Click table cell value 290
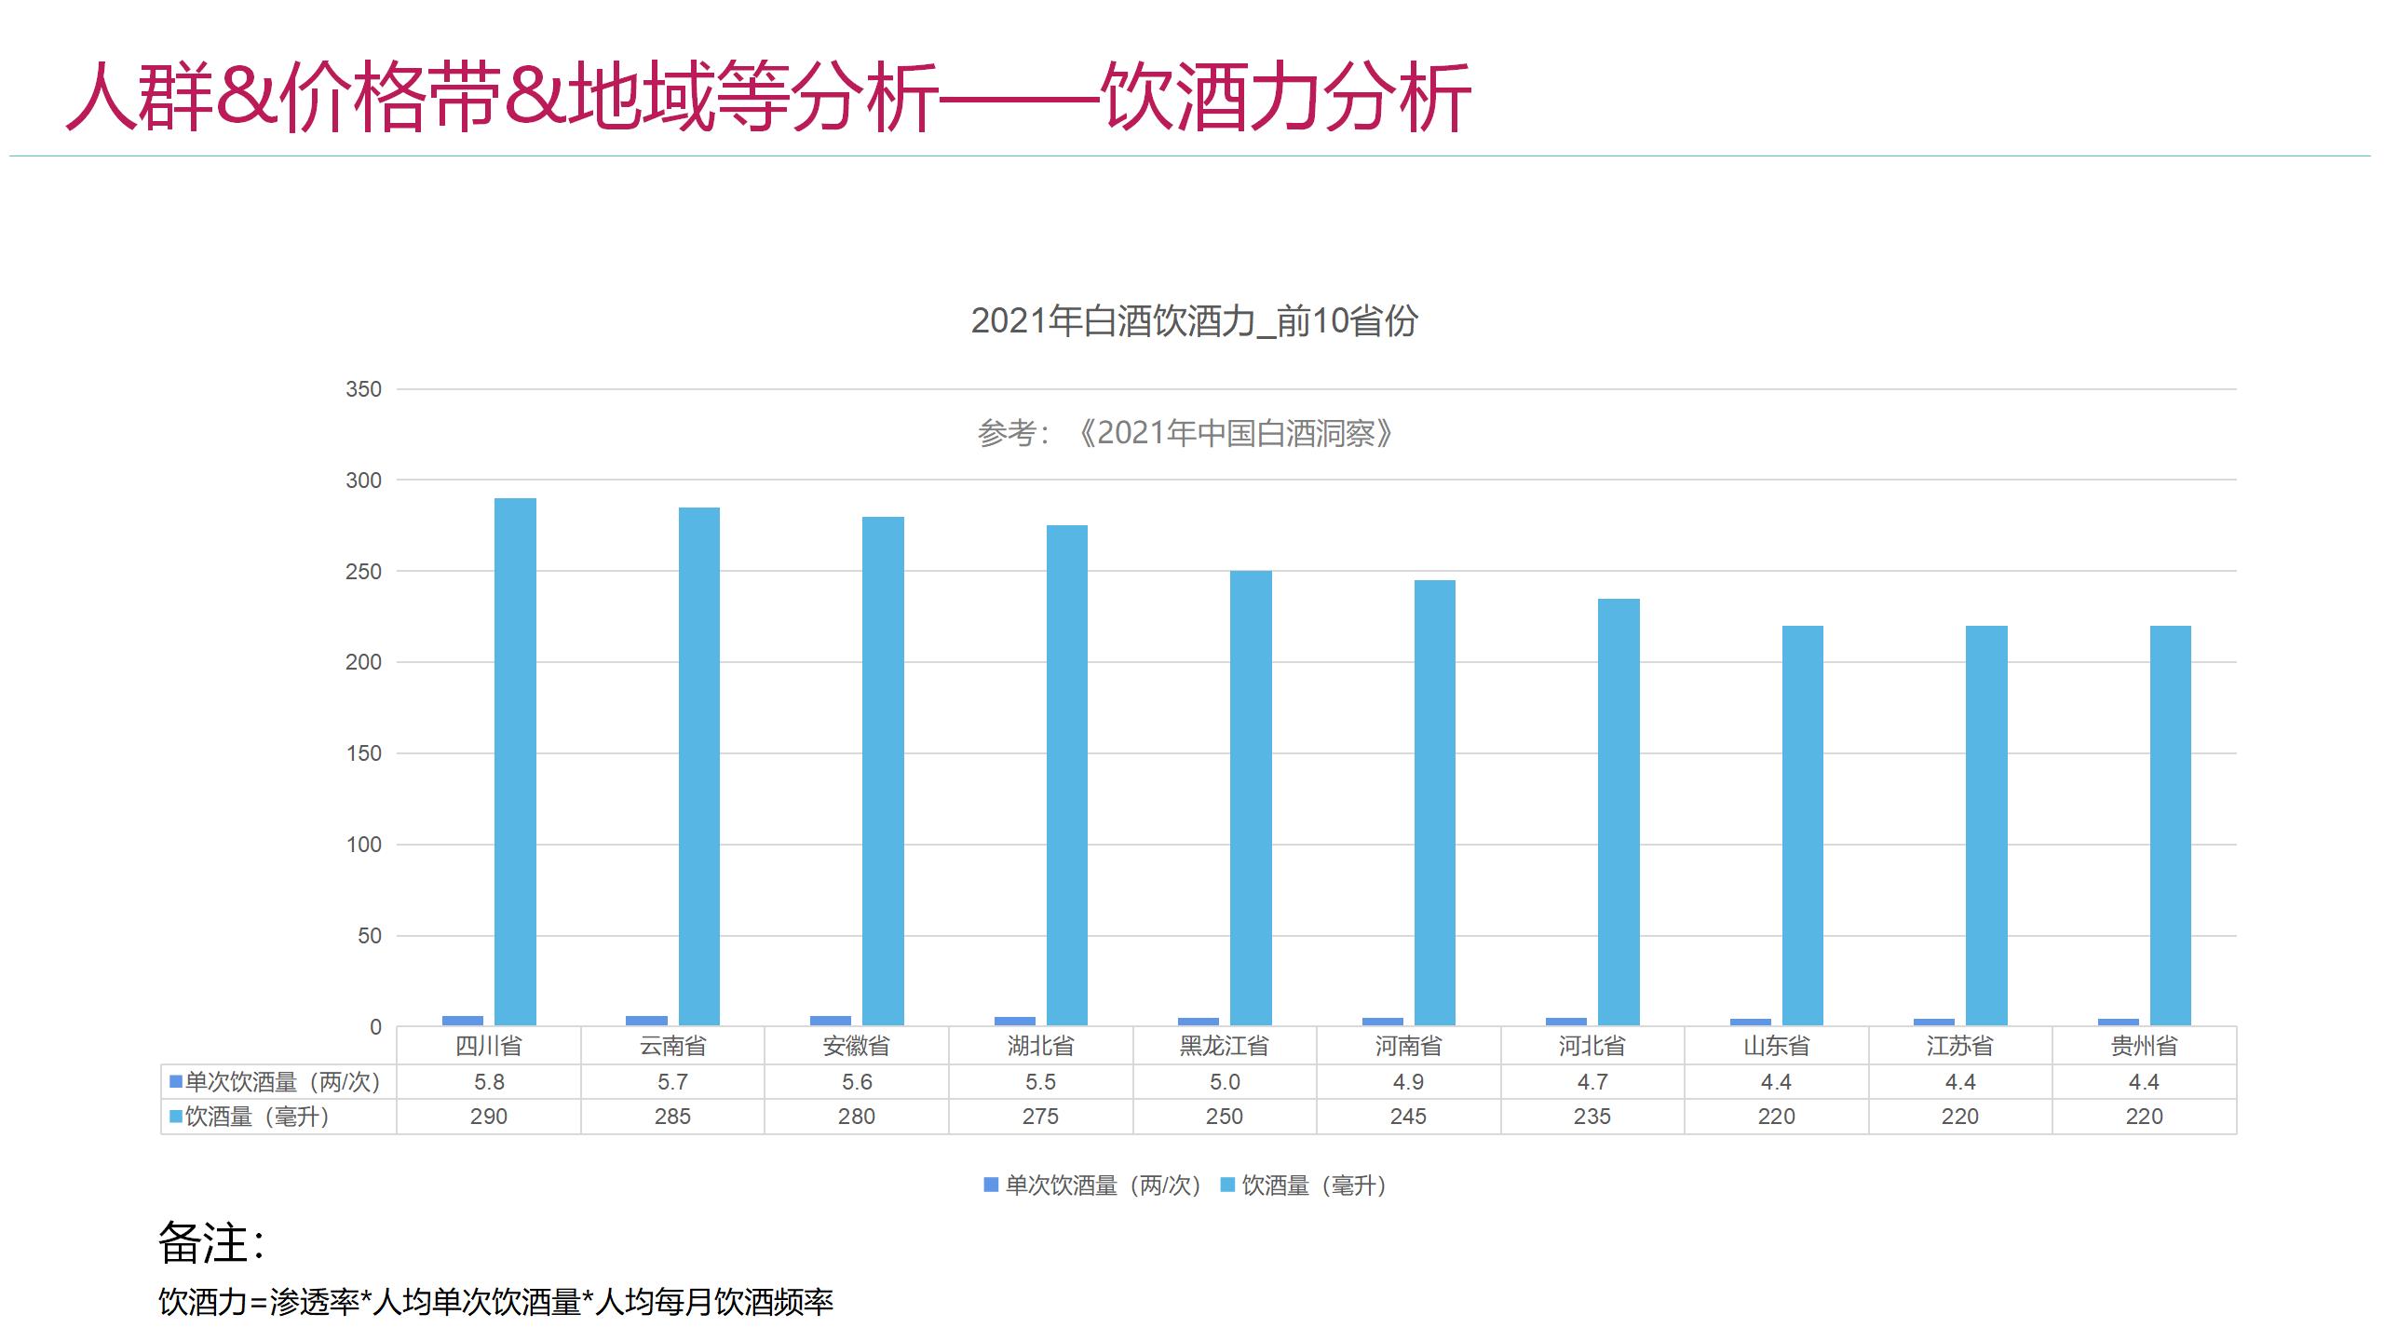Viewport: 2384px width, 1341px height. [x=488, y=1117]
